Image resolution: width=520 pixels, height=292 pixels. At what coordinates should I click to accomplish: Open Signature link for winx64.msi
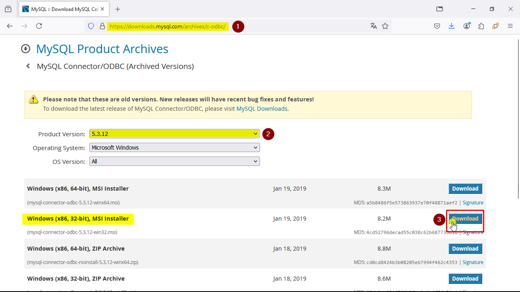[x=473, y=202]
